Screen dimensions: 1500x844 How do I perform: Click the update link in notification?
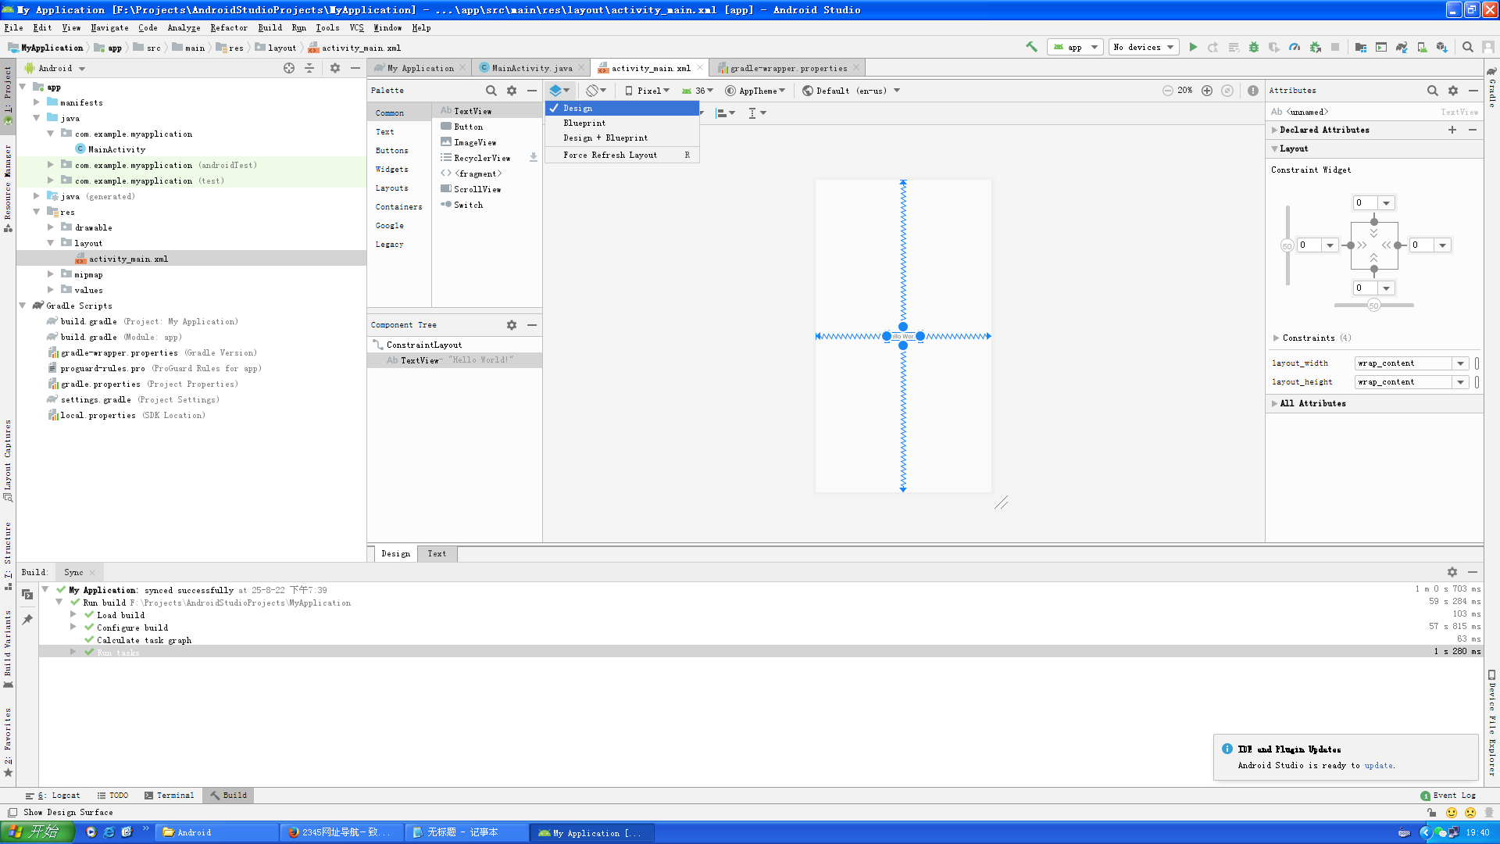1378,766
